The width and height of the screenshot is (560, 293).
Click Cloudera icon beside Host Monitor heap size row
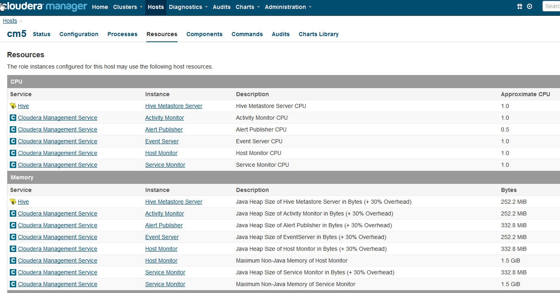pyautogui.click(x=13, y=249)
